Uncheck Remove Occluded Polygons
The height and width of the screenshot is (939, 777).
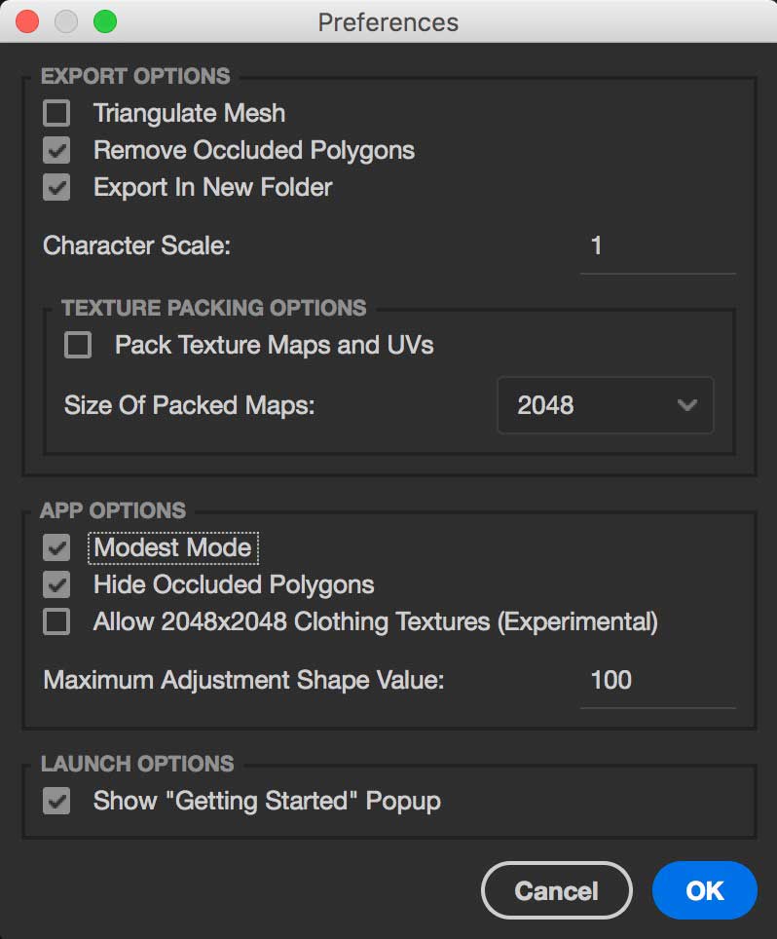tap(57, 151)
